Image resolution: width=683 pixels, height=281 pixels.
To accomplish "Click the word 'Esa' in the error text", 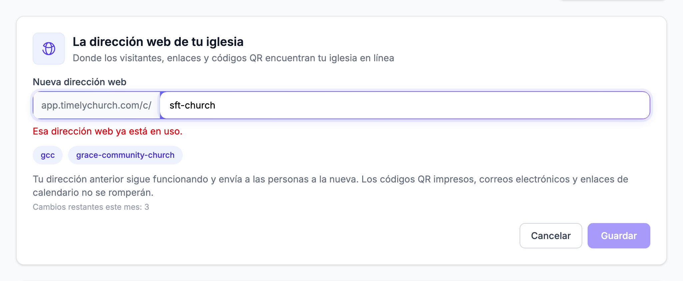I will point(41,131).
